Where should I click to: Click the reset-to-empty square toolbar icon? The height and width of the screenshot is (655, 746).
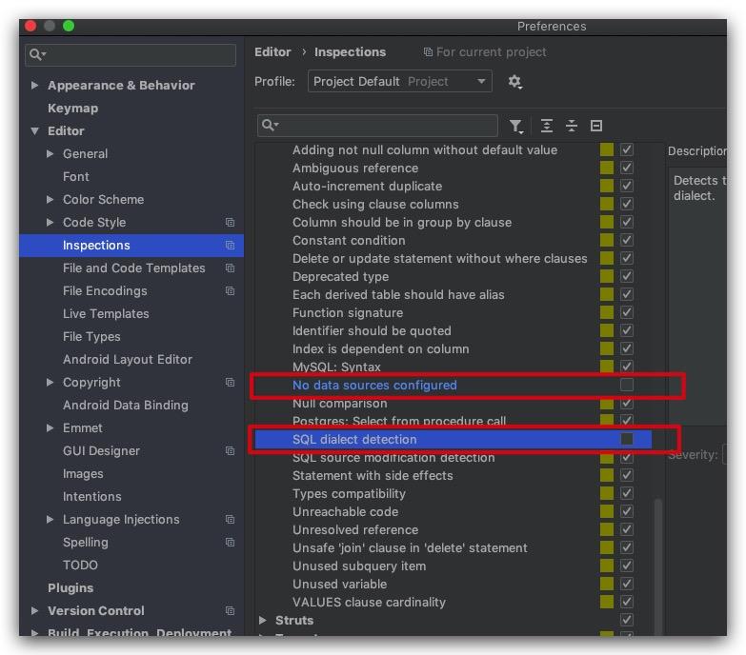596,126
